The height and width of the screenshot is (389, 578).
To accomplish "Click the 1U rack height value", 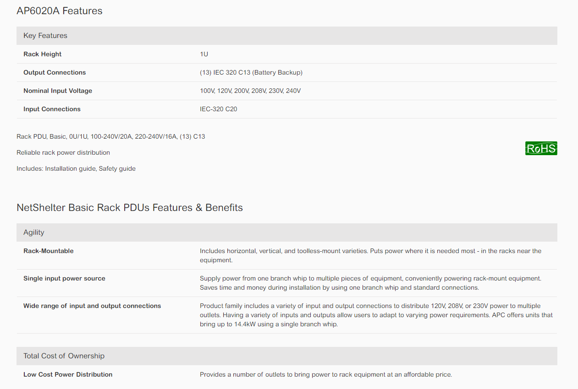I will click(204, 54).
